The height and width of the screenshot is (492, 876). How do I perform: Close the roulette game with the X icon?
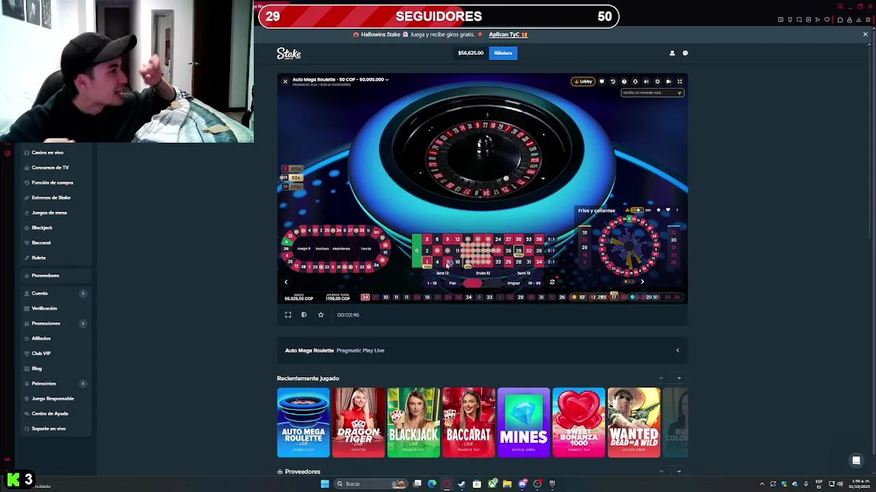coord(285,81)
